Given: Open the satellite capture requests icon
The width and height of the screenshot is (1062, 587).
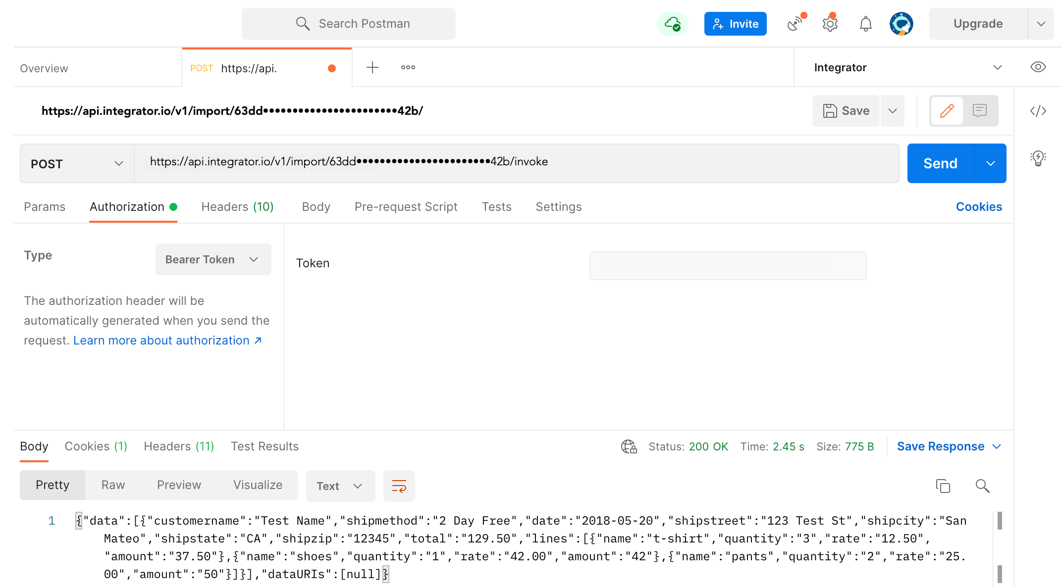Looking at the screenshot, I should click(796, 24).
